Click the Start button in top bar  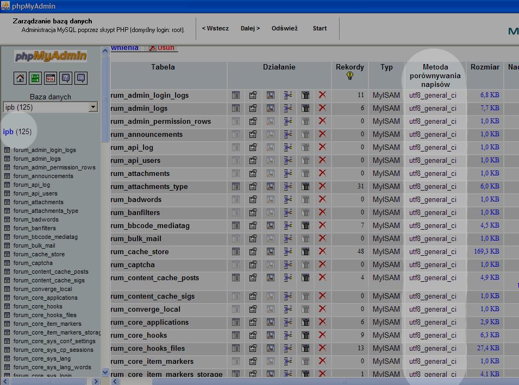[320, 28]
